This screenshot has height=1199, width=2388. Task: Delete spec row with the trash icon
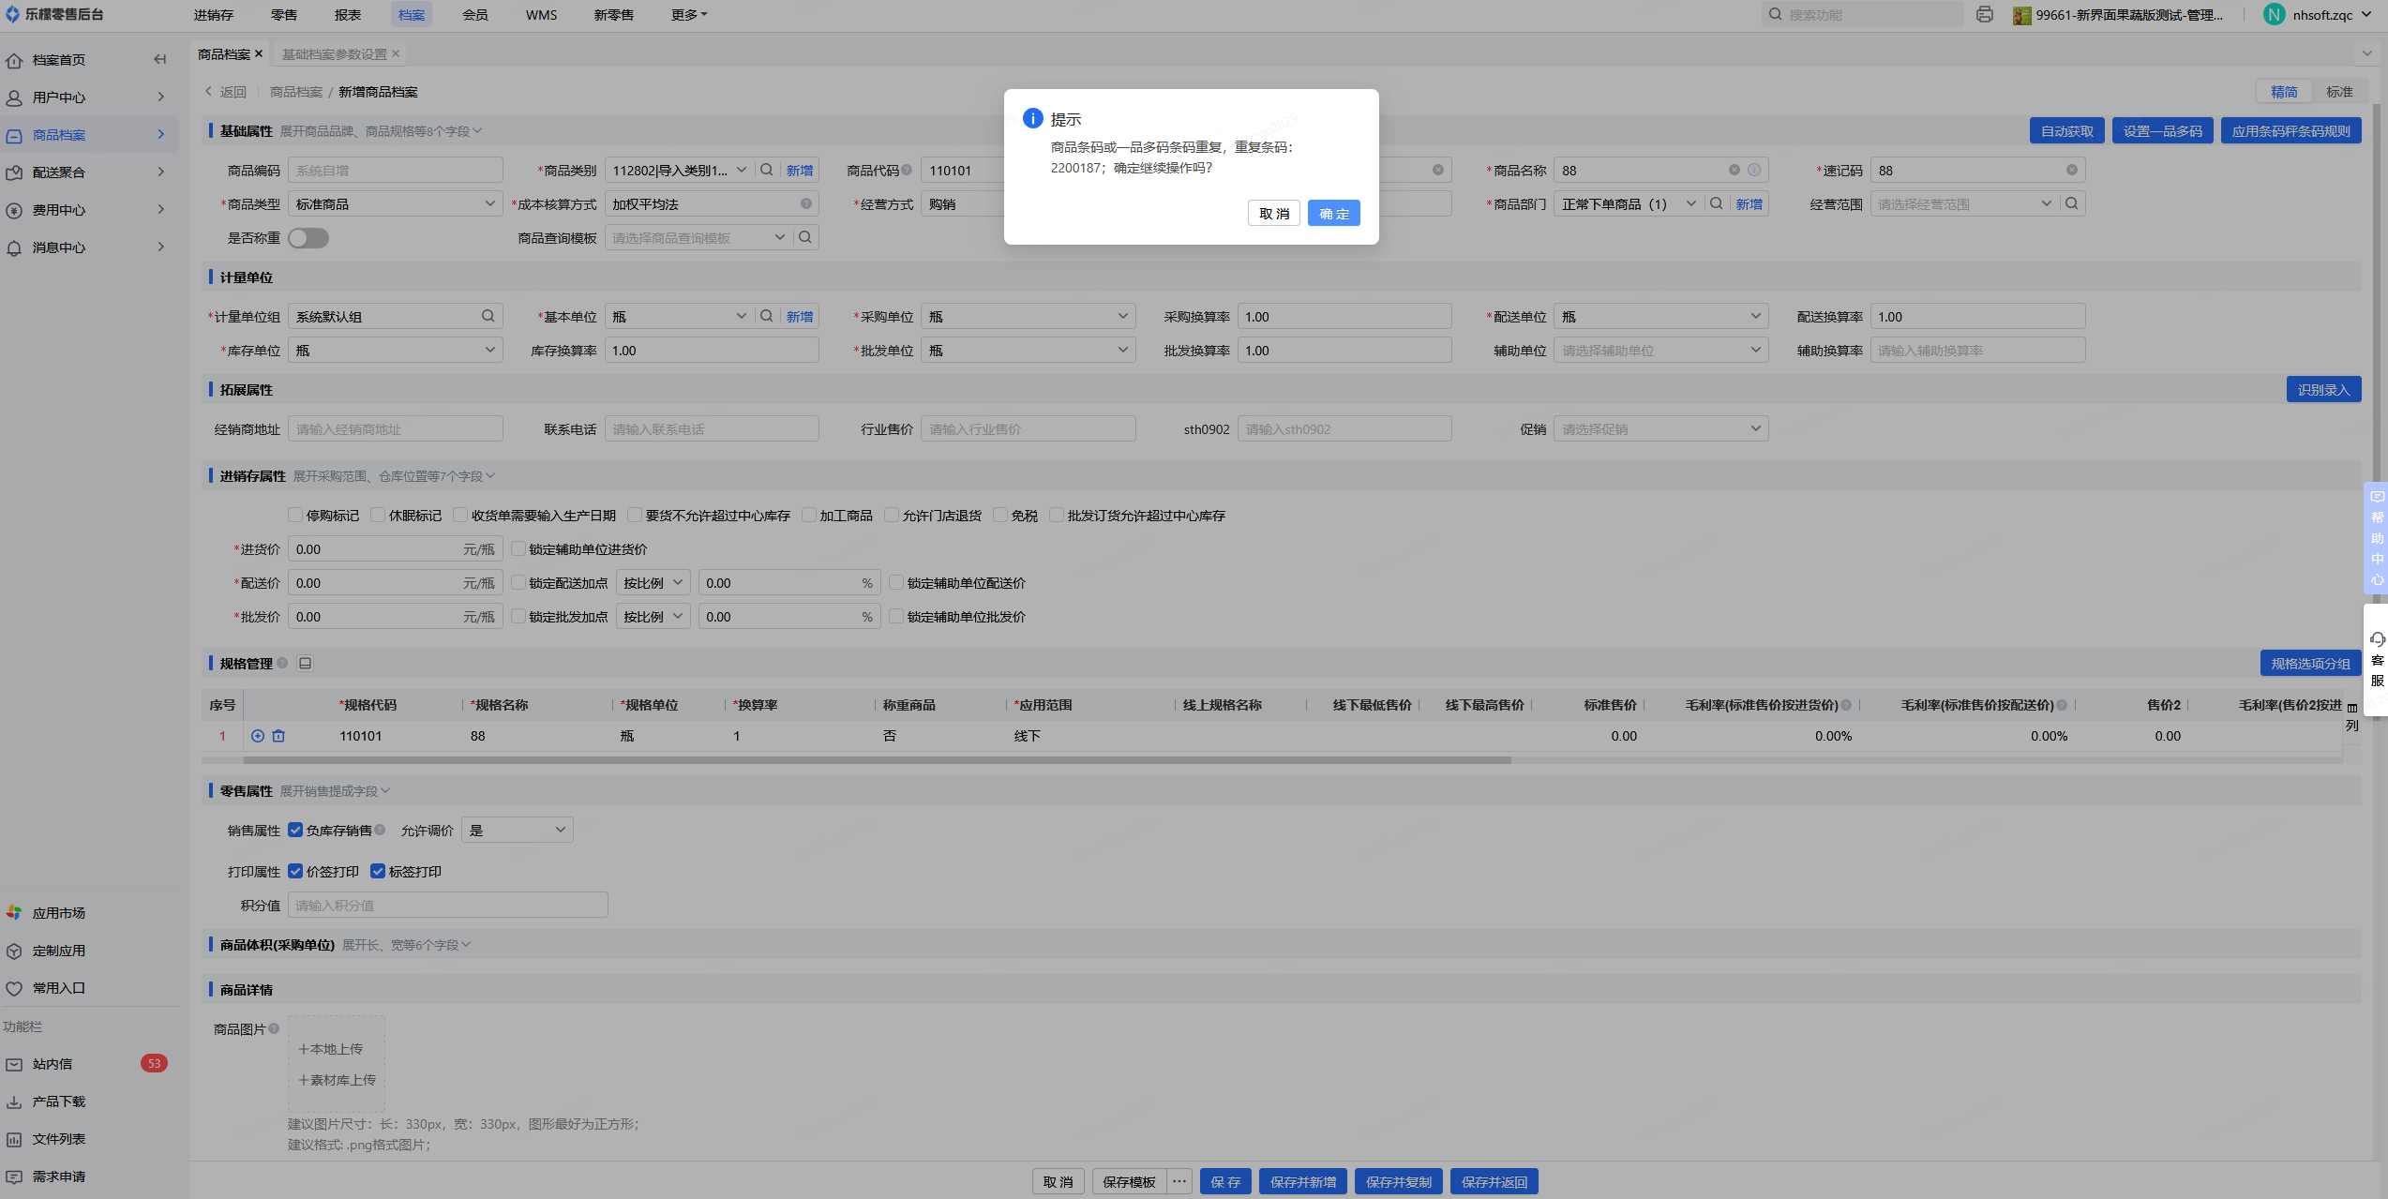278,736
